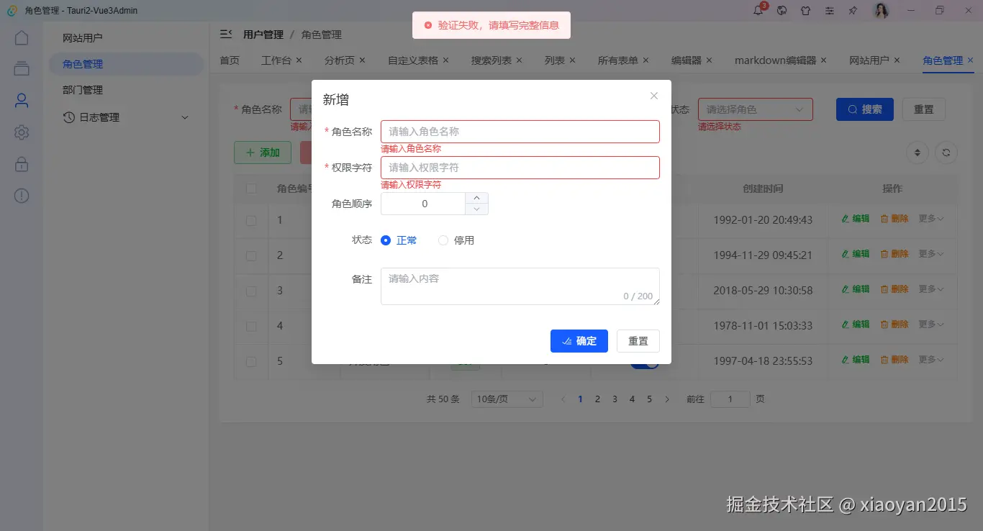The image size is (983, 531).
Task: Click the 确定 confirm button
Action: (579, 340)
